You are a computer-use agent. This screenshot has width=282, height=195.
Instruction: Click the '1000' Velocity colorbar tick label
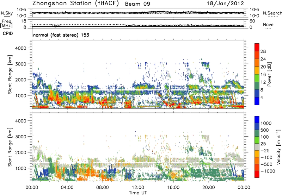click(266, 123)
